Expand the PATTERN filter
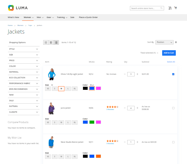The image size is (187, 164). tap(23, 106)
